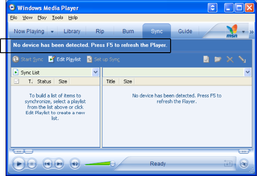
Task: Open the Edit Playlist tool
Action: click(65, 59)
